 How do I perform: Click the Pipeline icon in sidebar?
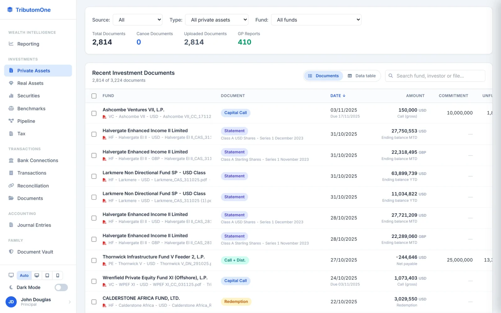(11, 121)
